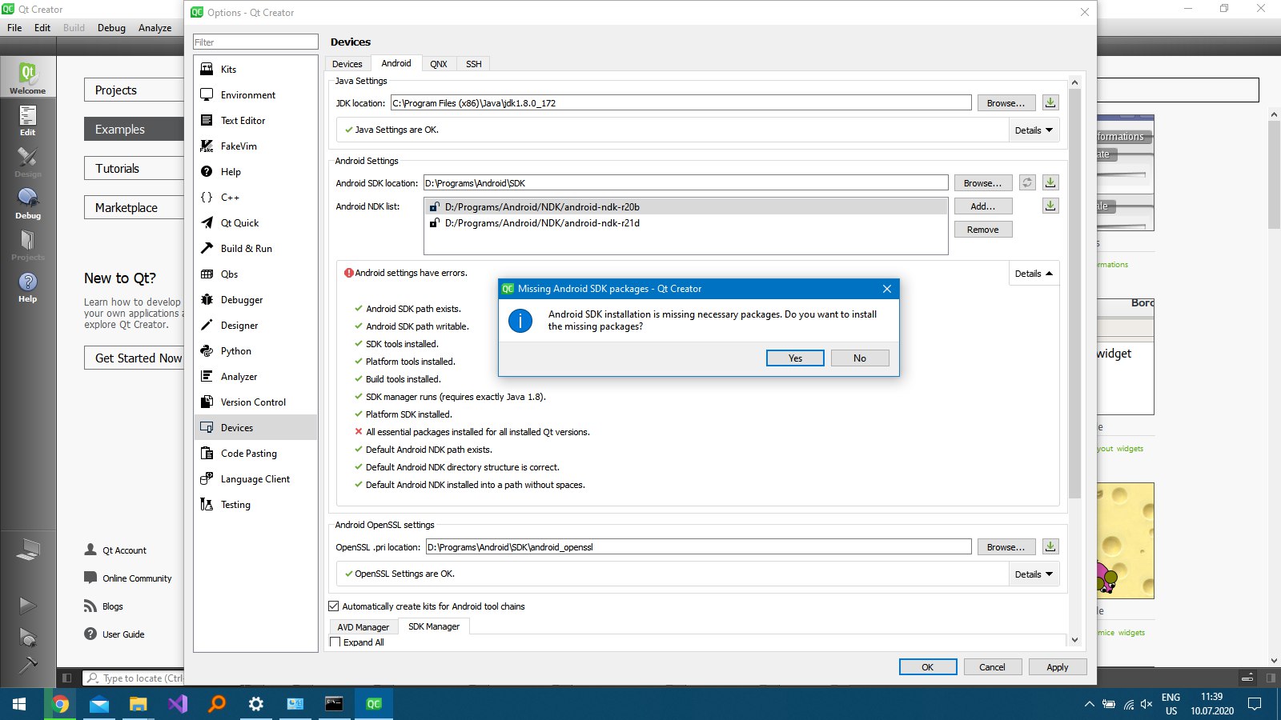Open File Explorer from taskbar
Screen dimensions: 1281x720
139,704
